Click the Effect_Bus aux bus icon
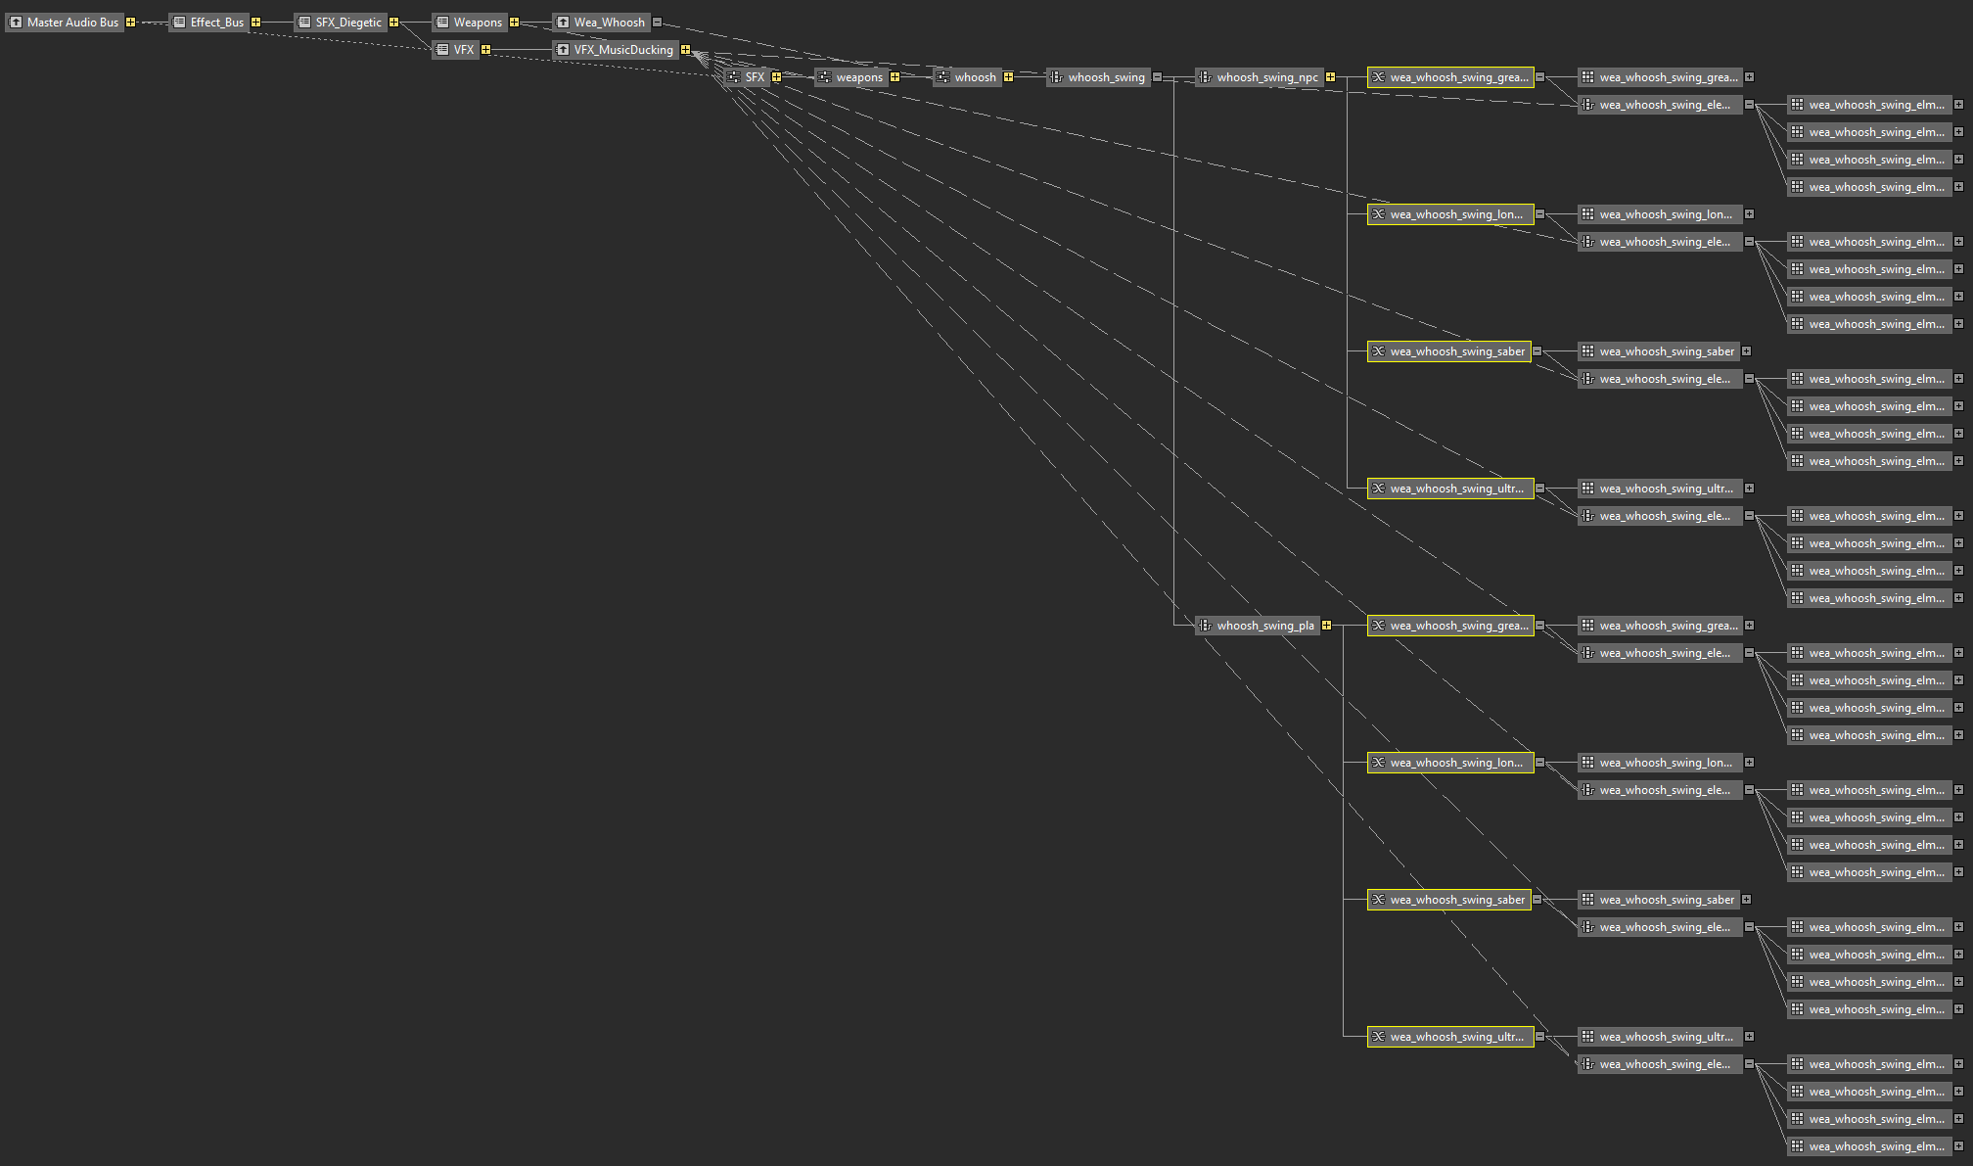This screenshot has width=1973, height=1166. [x=179, y=23]
